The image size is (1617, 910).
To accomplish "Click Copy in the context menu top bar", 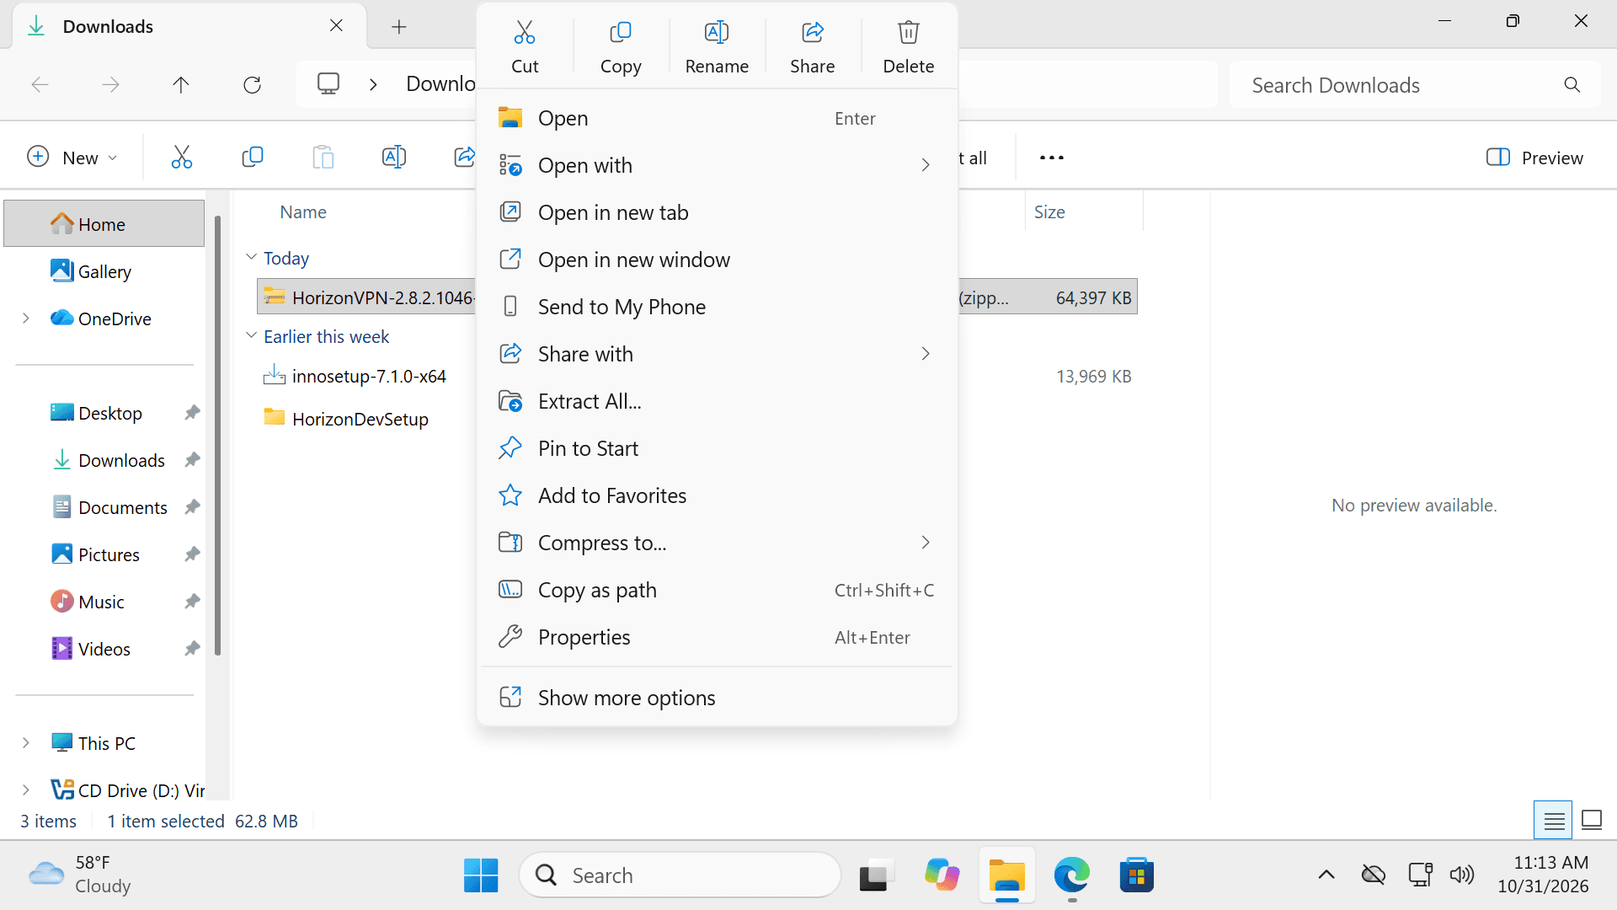I will (621, 47).
